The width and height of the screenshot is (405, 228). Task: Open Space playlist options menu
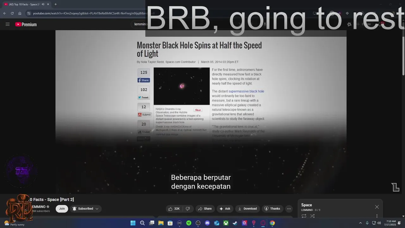tap(377, 216)
